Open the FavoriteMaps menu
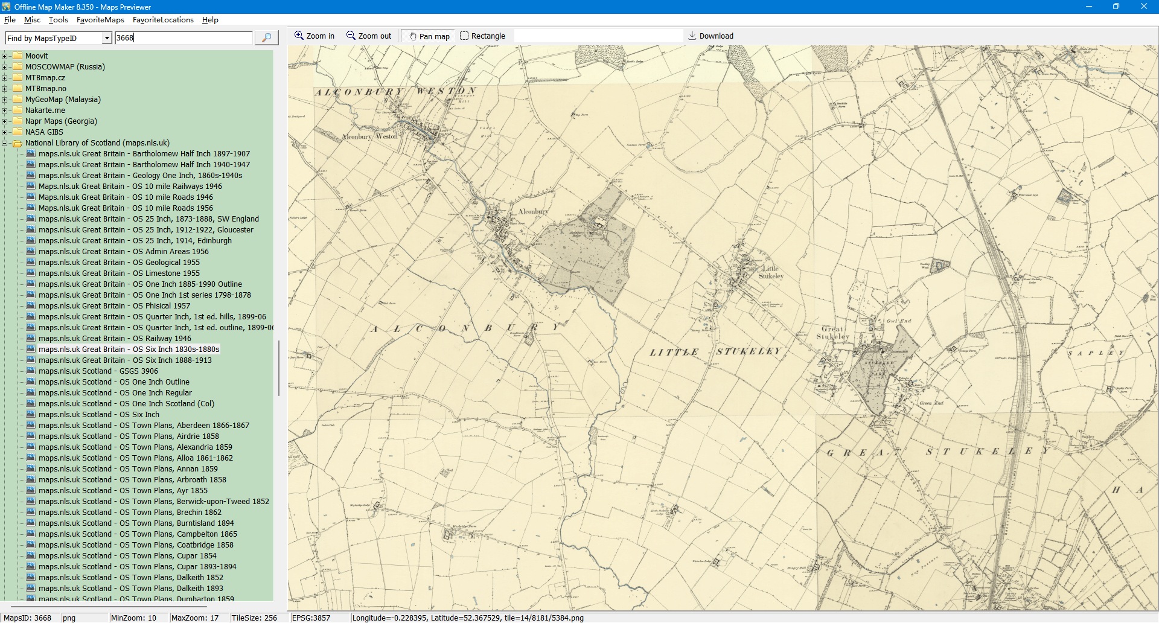Viewport: 1159px width, 623px height. click(x=100, y=20)
